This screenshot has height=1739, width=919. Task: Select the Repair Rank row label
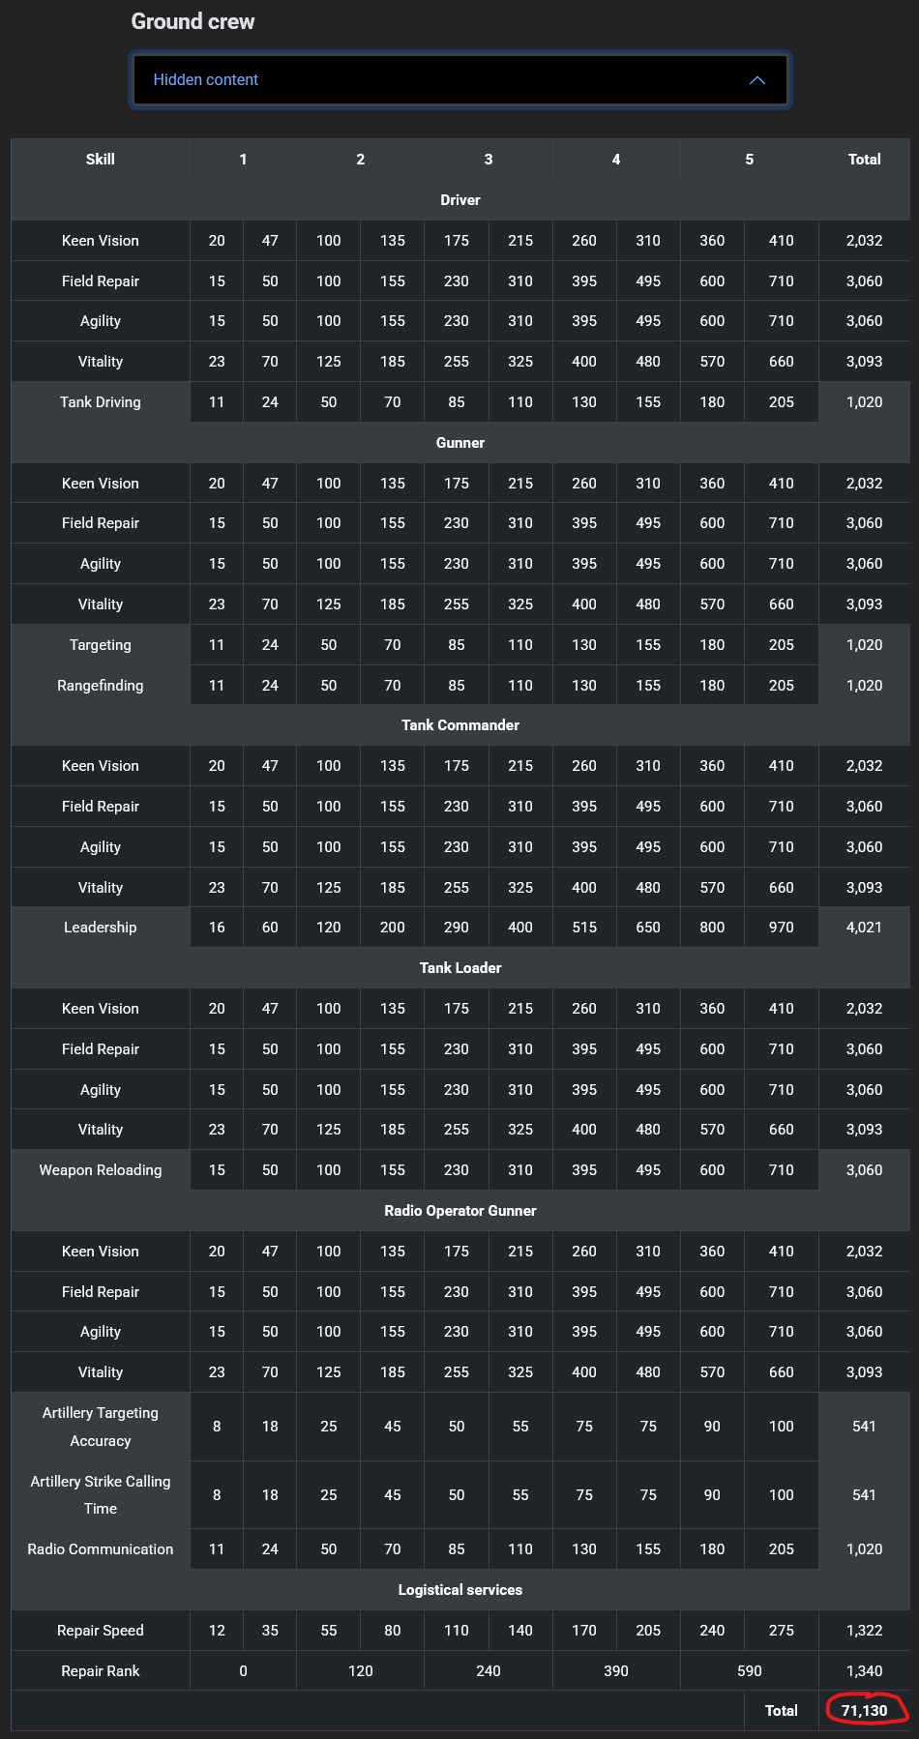(101, 1671)
